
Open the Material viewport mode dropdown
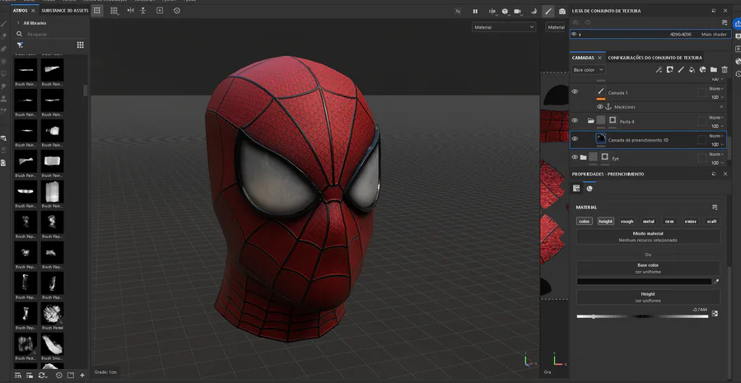(x=504, y=27)
